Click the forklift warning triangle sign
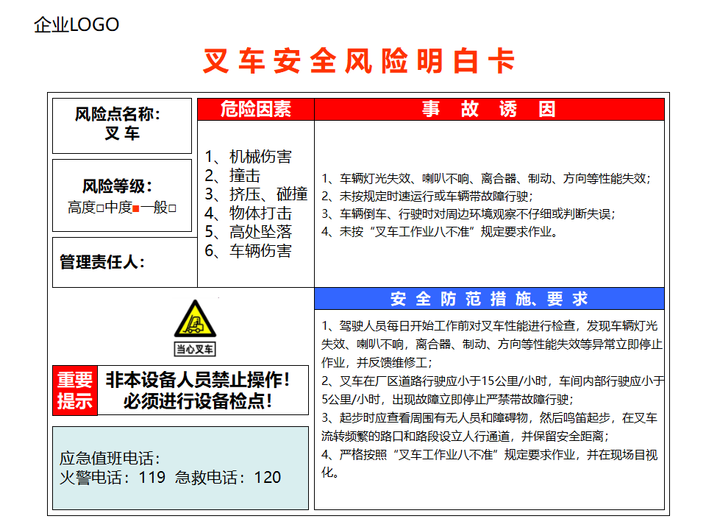This screenshot has width=706, height=530. pos(195,319)
